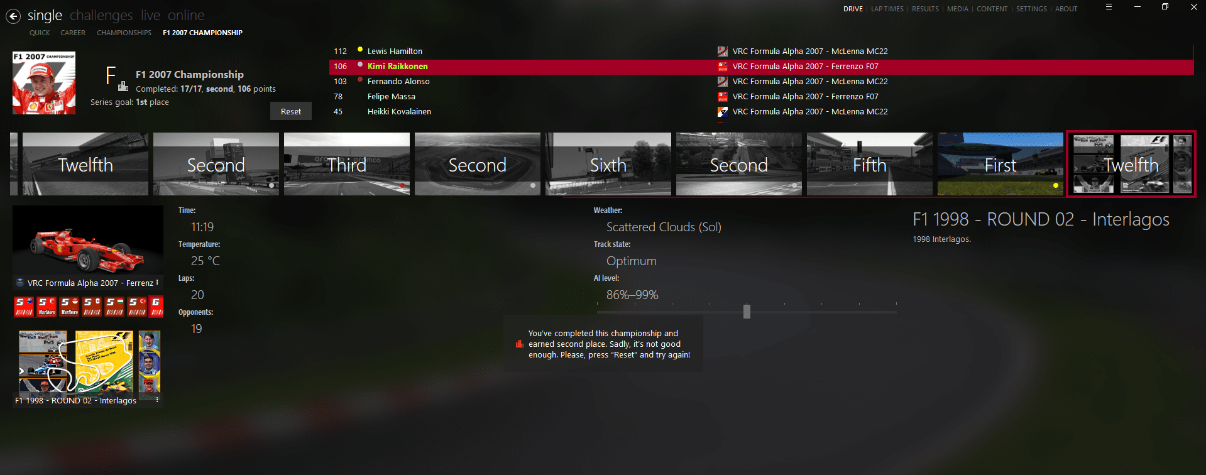Select the round tile labeled First

pyautogui.click(x=1000, y=164)
